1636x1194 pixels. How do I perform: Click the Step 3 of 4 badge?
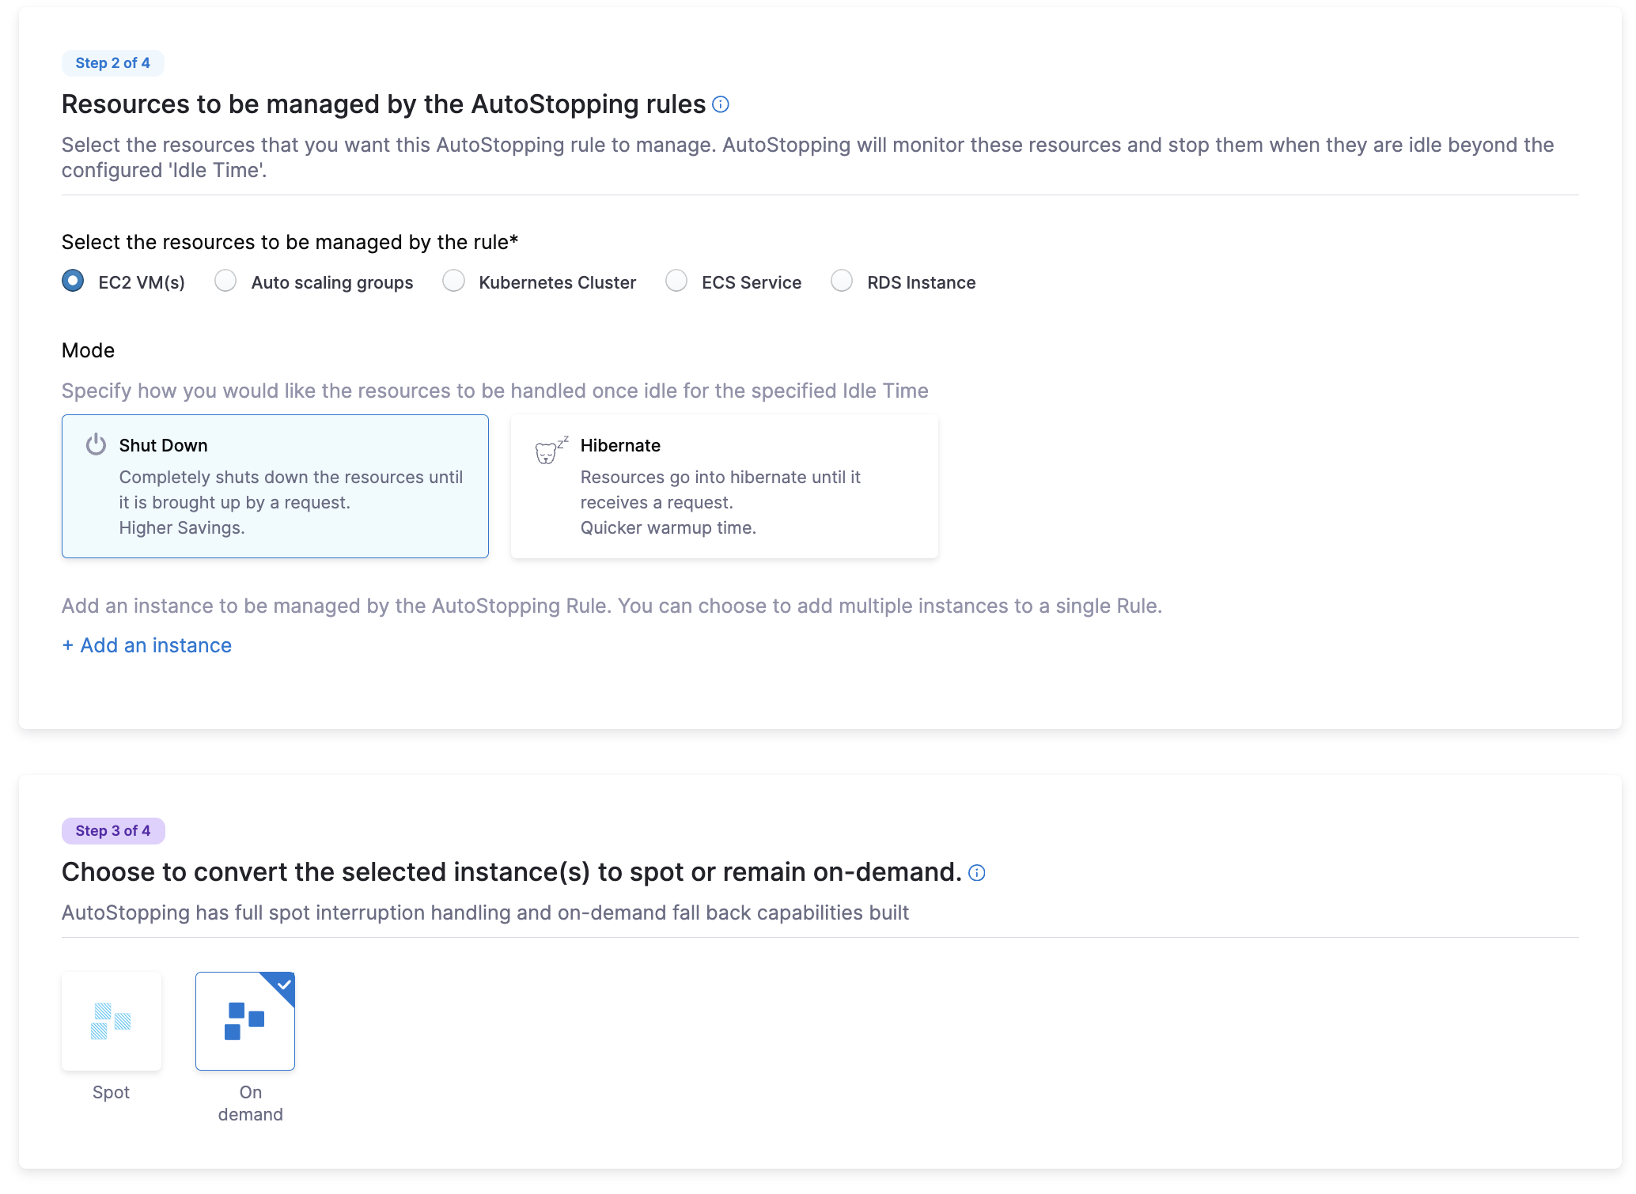[x=112, y=830]
